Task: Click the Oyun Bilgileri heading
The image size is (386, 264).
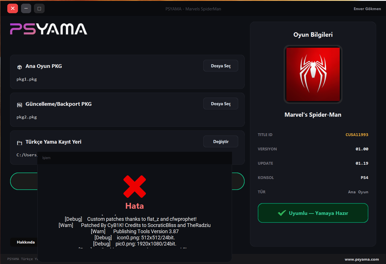Action: pos(313,35)
